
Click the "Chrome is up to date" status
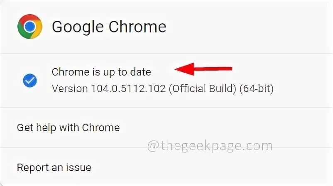pyautogui.click(x=101, y=72)
